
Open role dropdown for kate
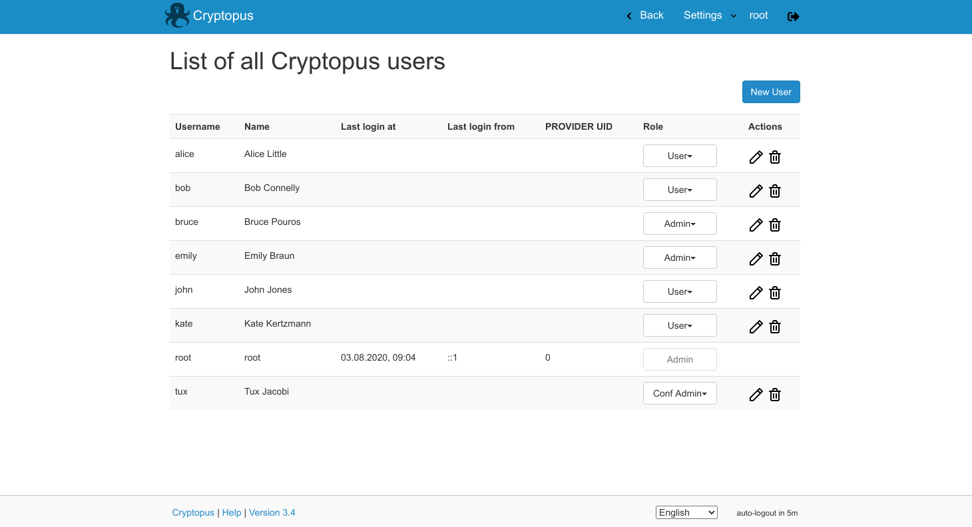click(680, 325)
